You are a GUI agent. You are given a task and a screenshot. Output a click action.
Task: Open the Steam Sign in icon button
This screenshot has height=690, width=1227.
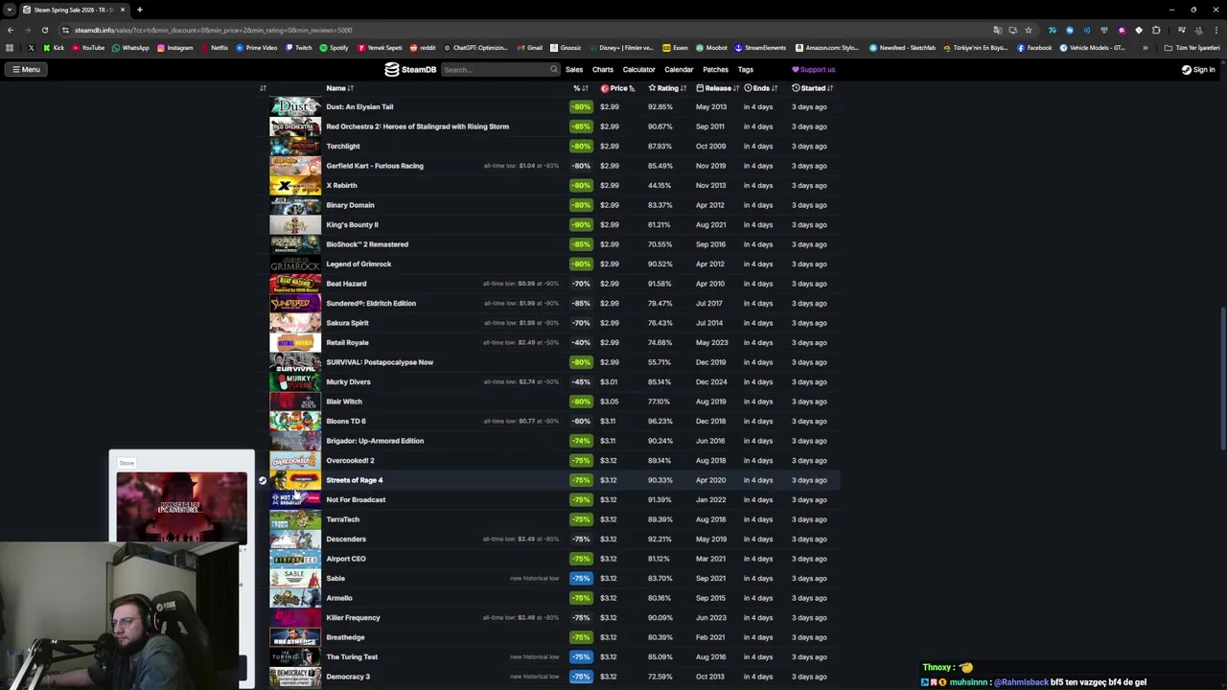point(1198,69)
